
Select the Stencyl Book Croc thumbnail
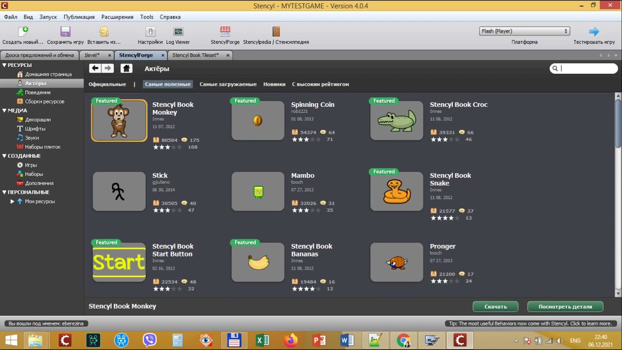click(397, 121)
